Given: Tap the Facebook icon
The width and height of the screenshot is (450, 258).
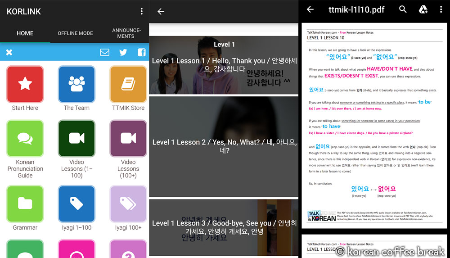Looking at the screenshot, I should 141,52.
